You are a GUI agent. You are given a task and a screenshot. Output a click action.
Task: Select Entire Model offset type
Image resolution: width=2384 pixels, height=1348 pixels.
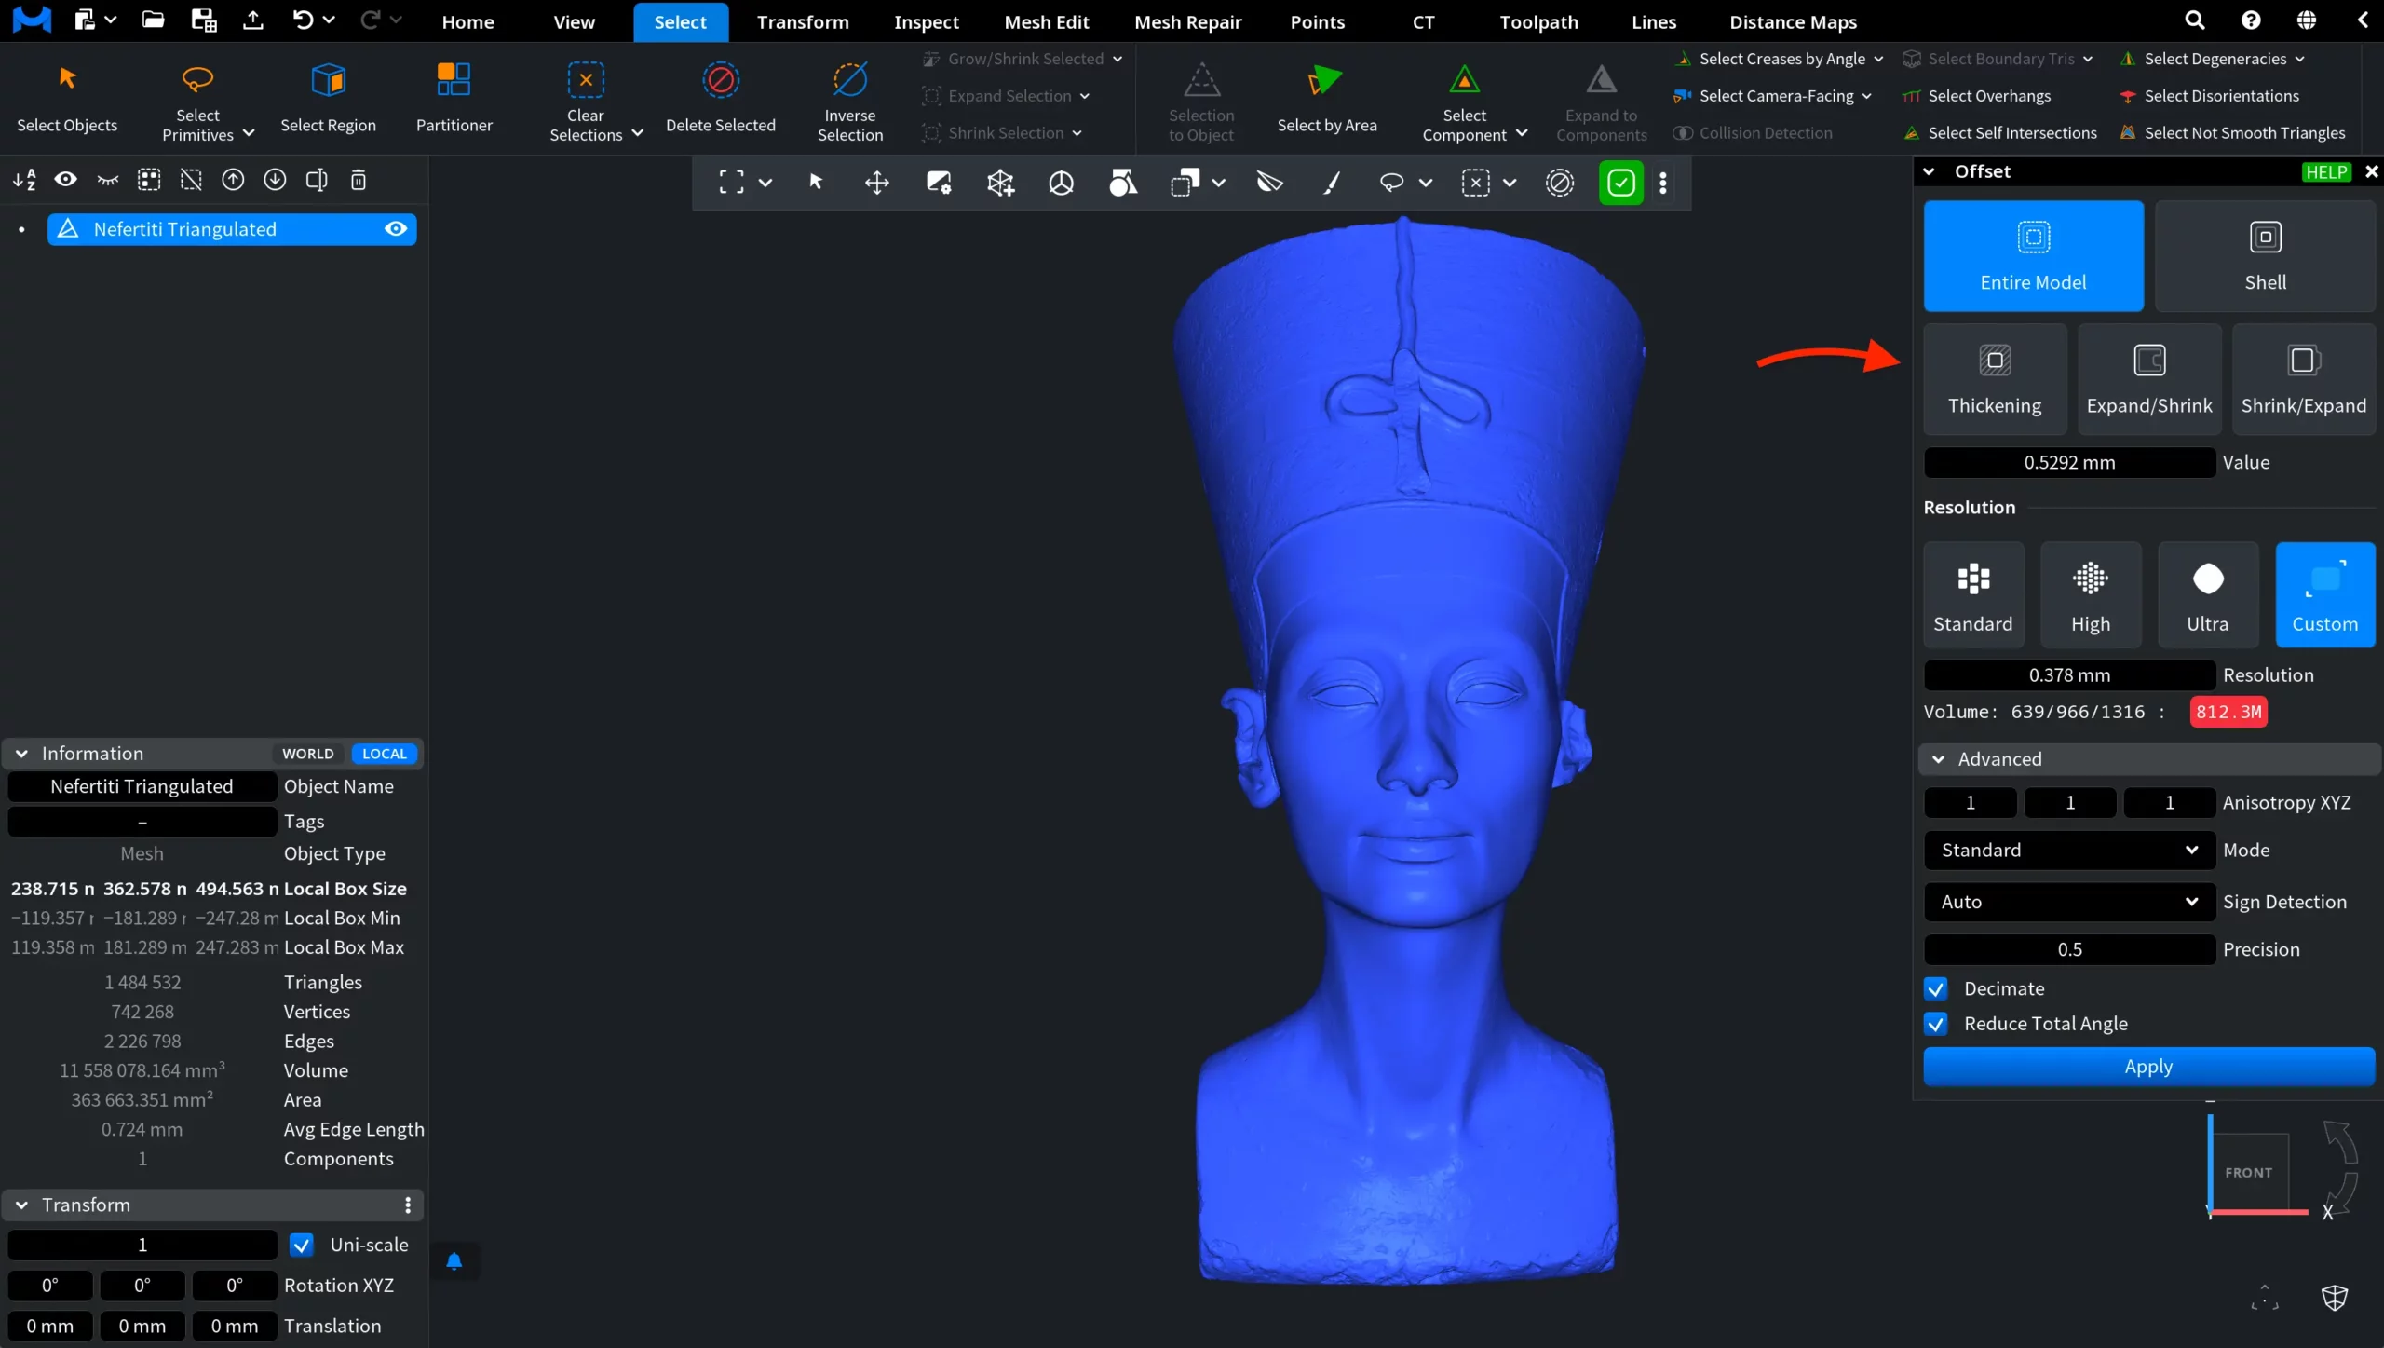point(2034,256)
